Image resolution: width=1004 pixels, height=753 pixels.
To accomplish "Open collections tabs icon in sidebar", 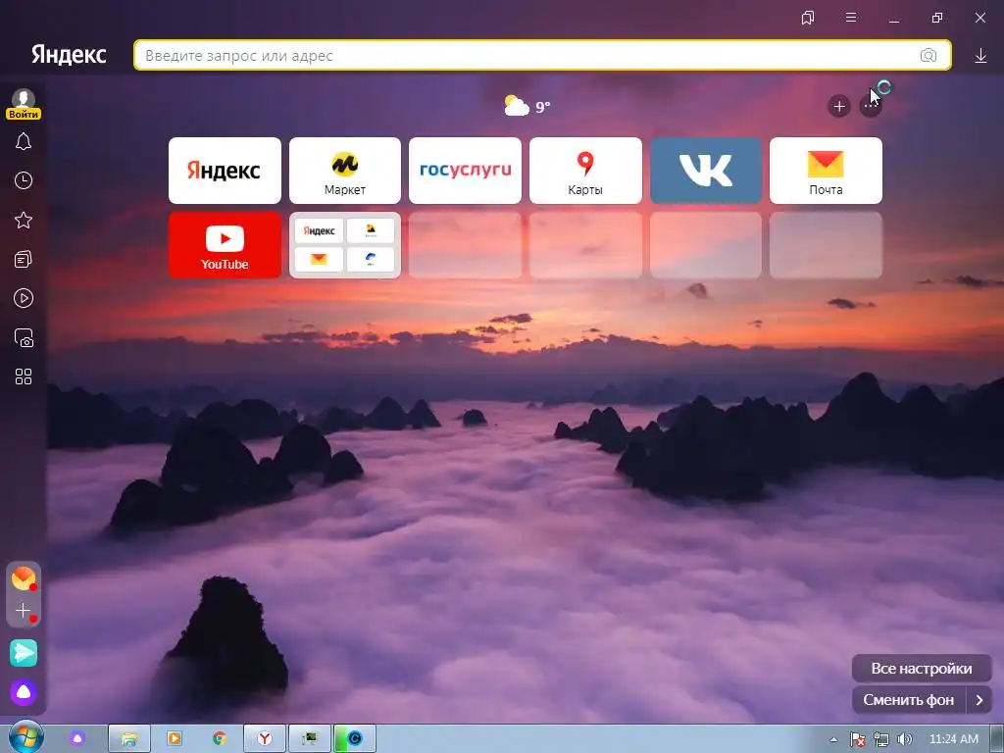I will click(x=24, y=259).
